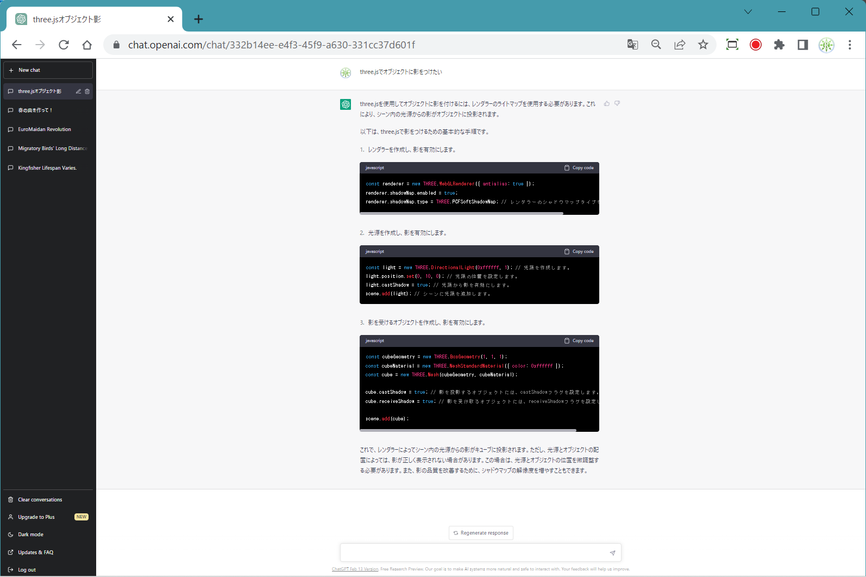Click the thumbs down feedback icon
866x577 pixels.
pyautogui.click(x=617, y=103)
